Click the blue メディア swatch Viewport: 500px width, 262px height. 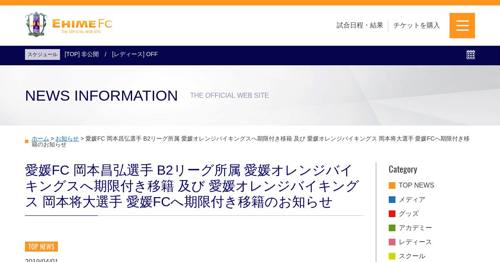(x=392, y=200)
